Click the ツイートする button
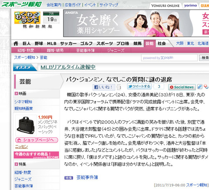This screenshot has width=209, height=190. coord(139,86)
